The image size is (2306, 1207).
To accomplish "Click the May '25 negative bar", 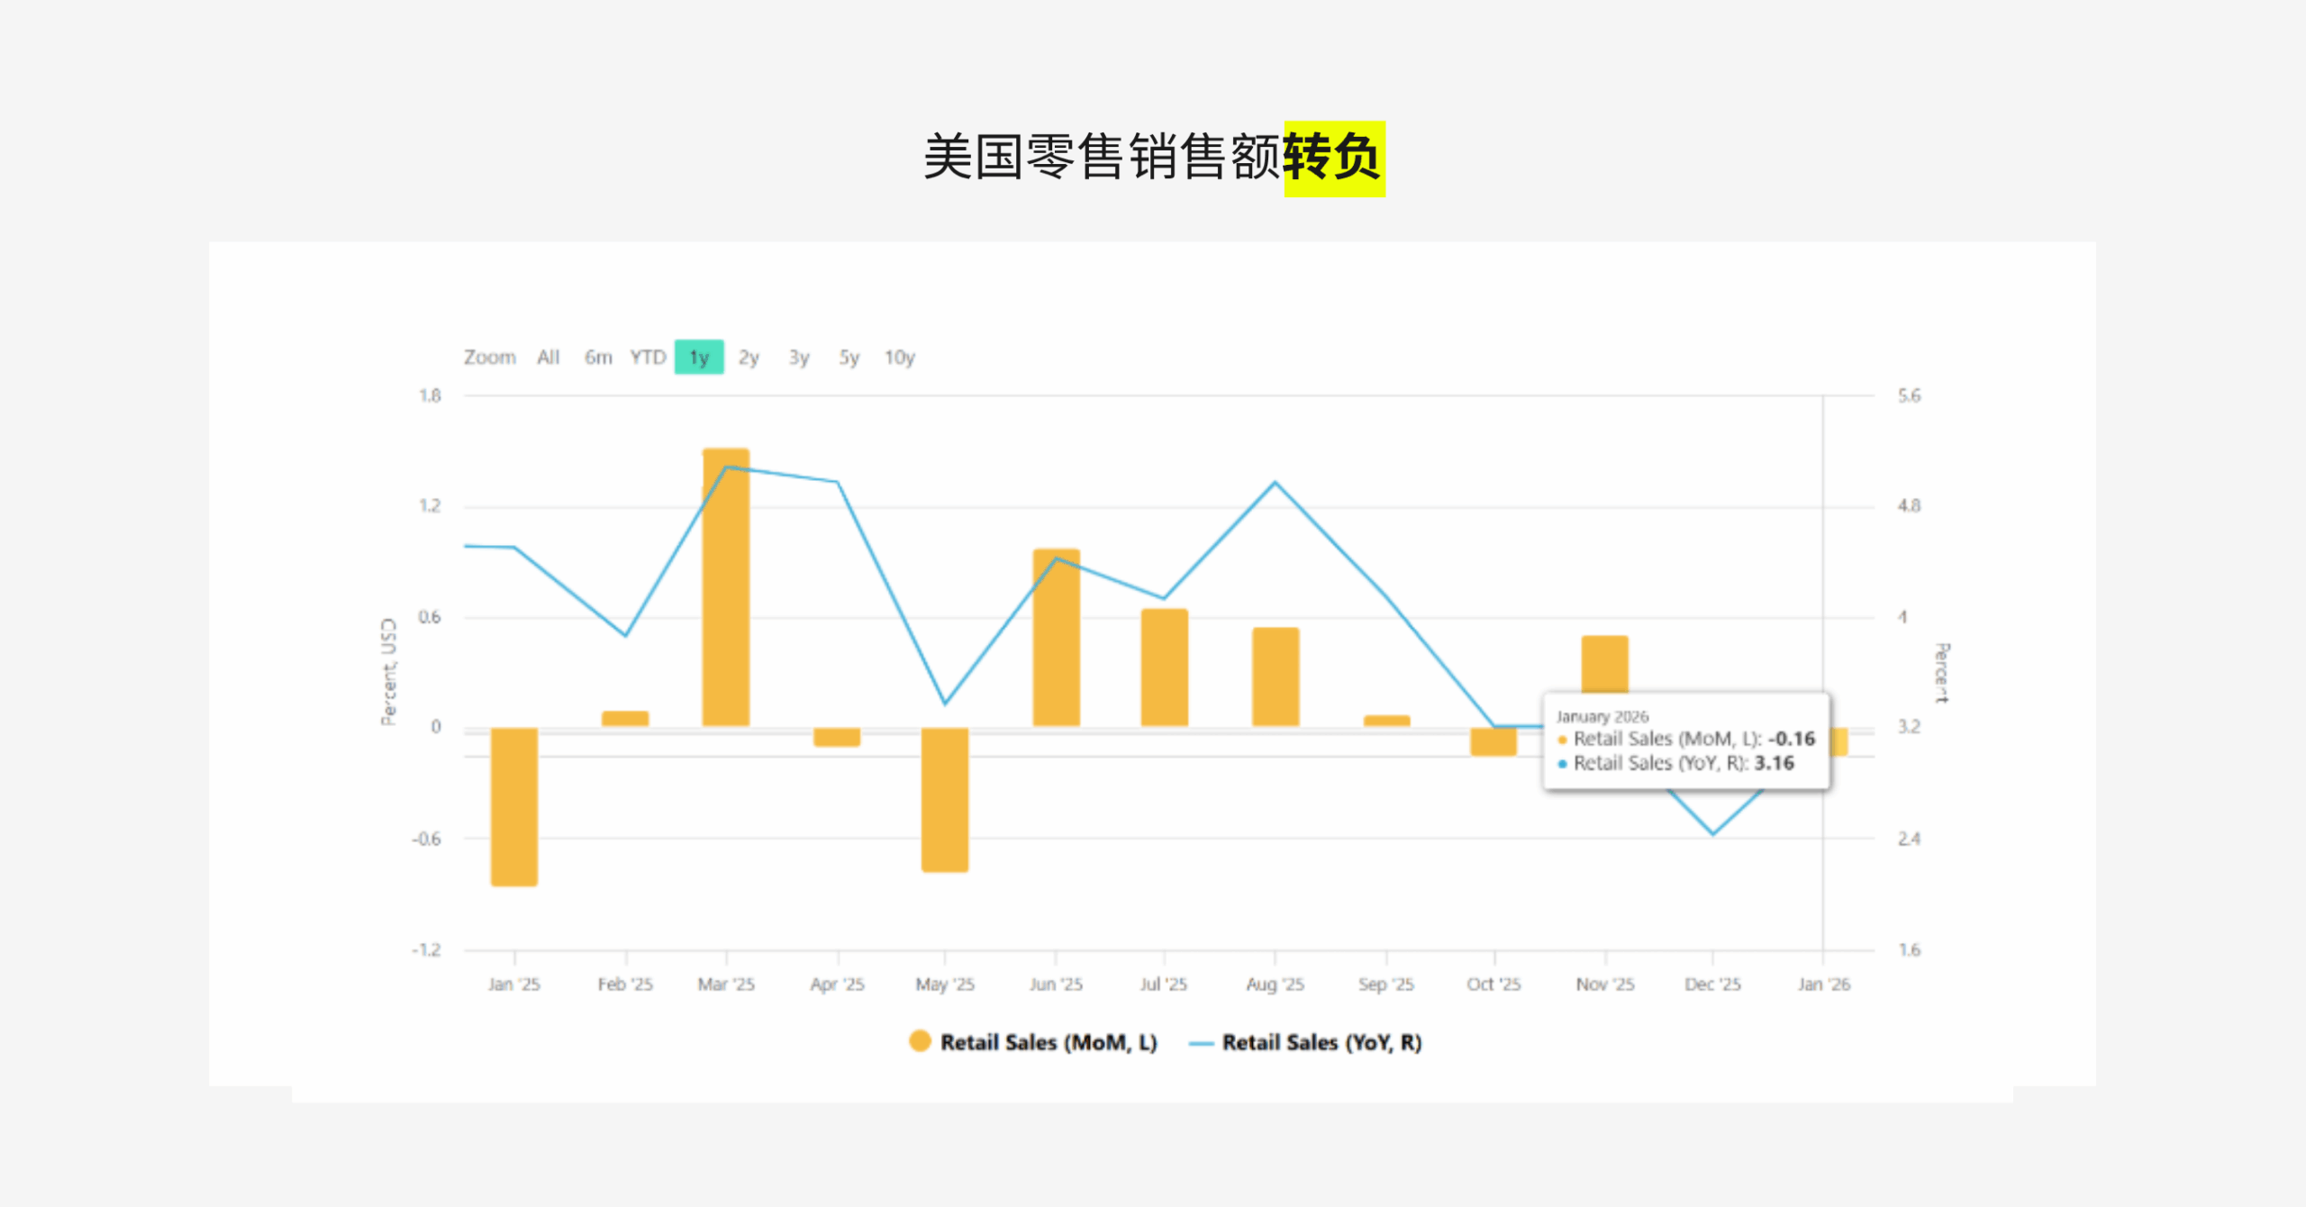I will (944, 799).
